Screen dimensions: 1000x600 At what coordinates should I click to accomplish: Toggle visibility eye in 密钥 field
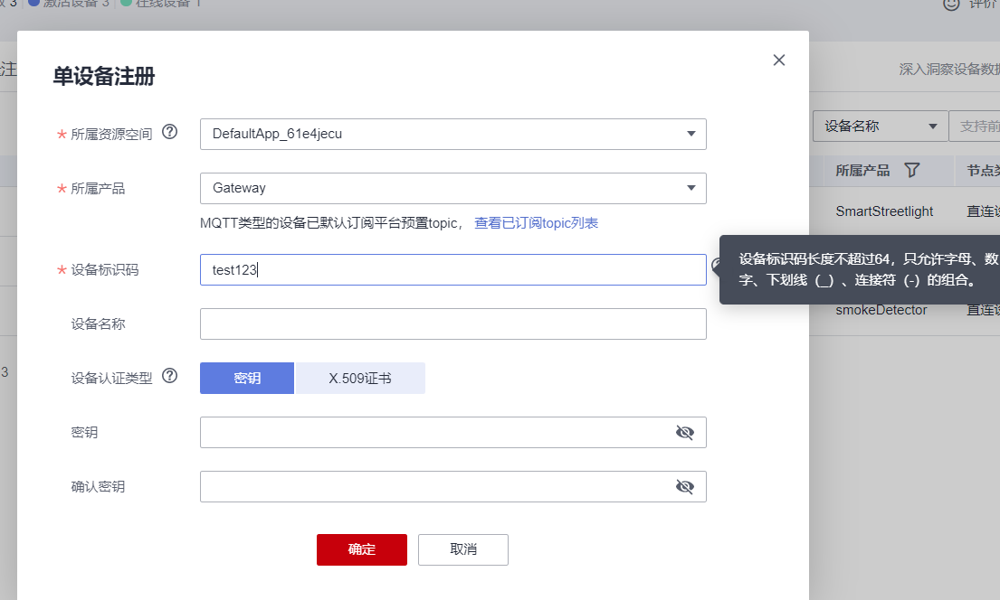pos(684,433)
